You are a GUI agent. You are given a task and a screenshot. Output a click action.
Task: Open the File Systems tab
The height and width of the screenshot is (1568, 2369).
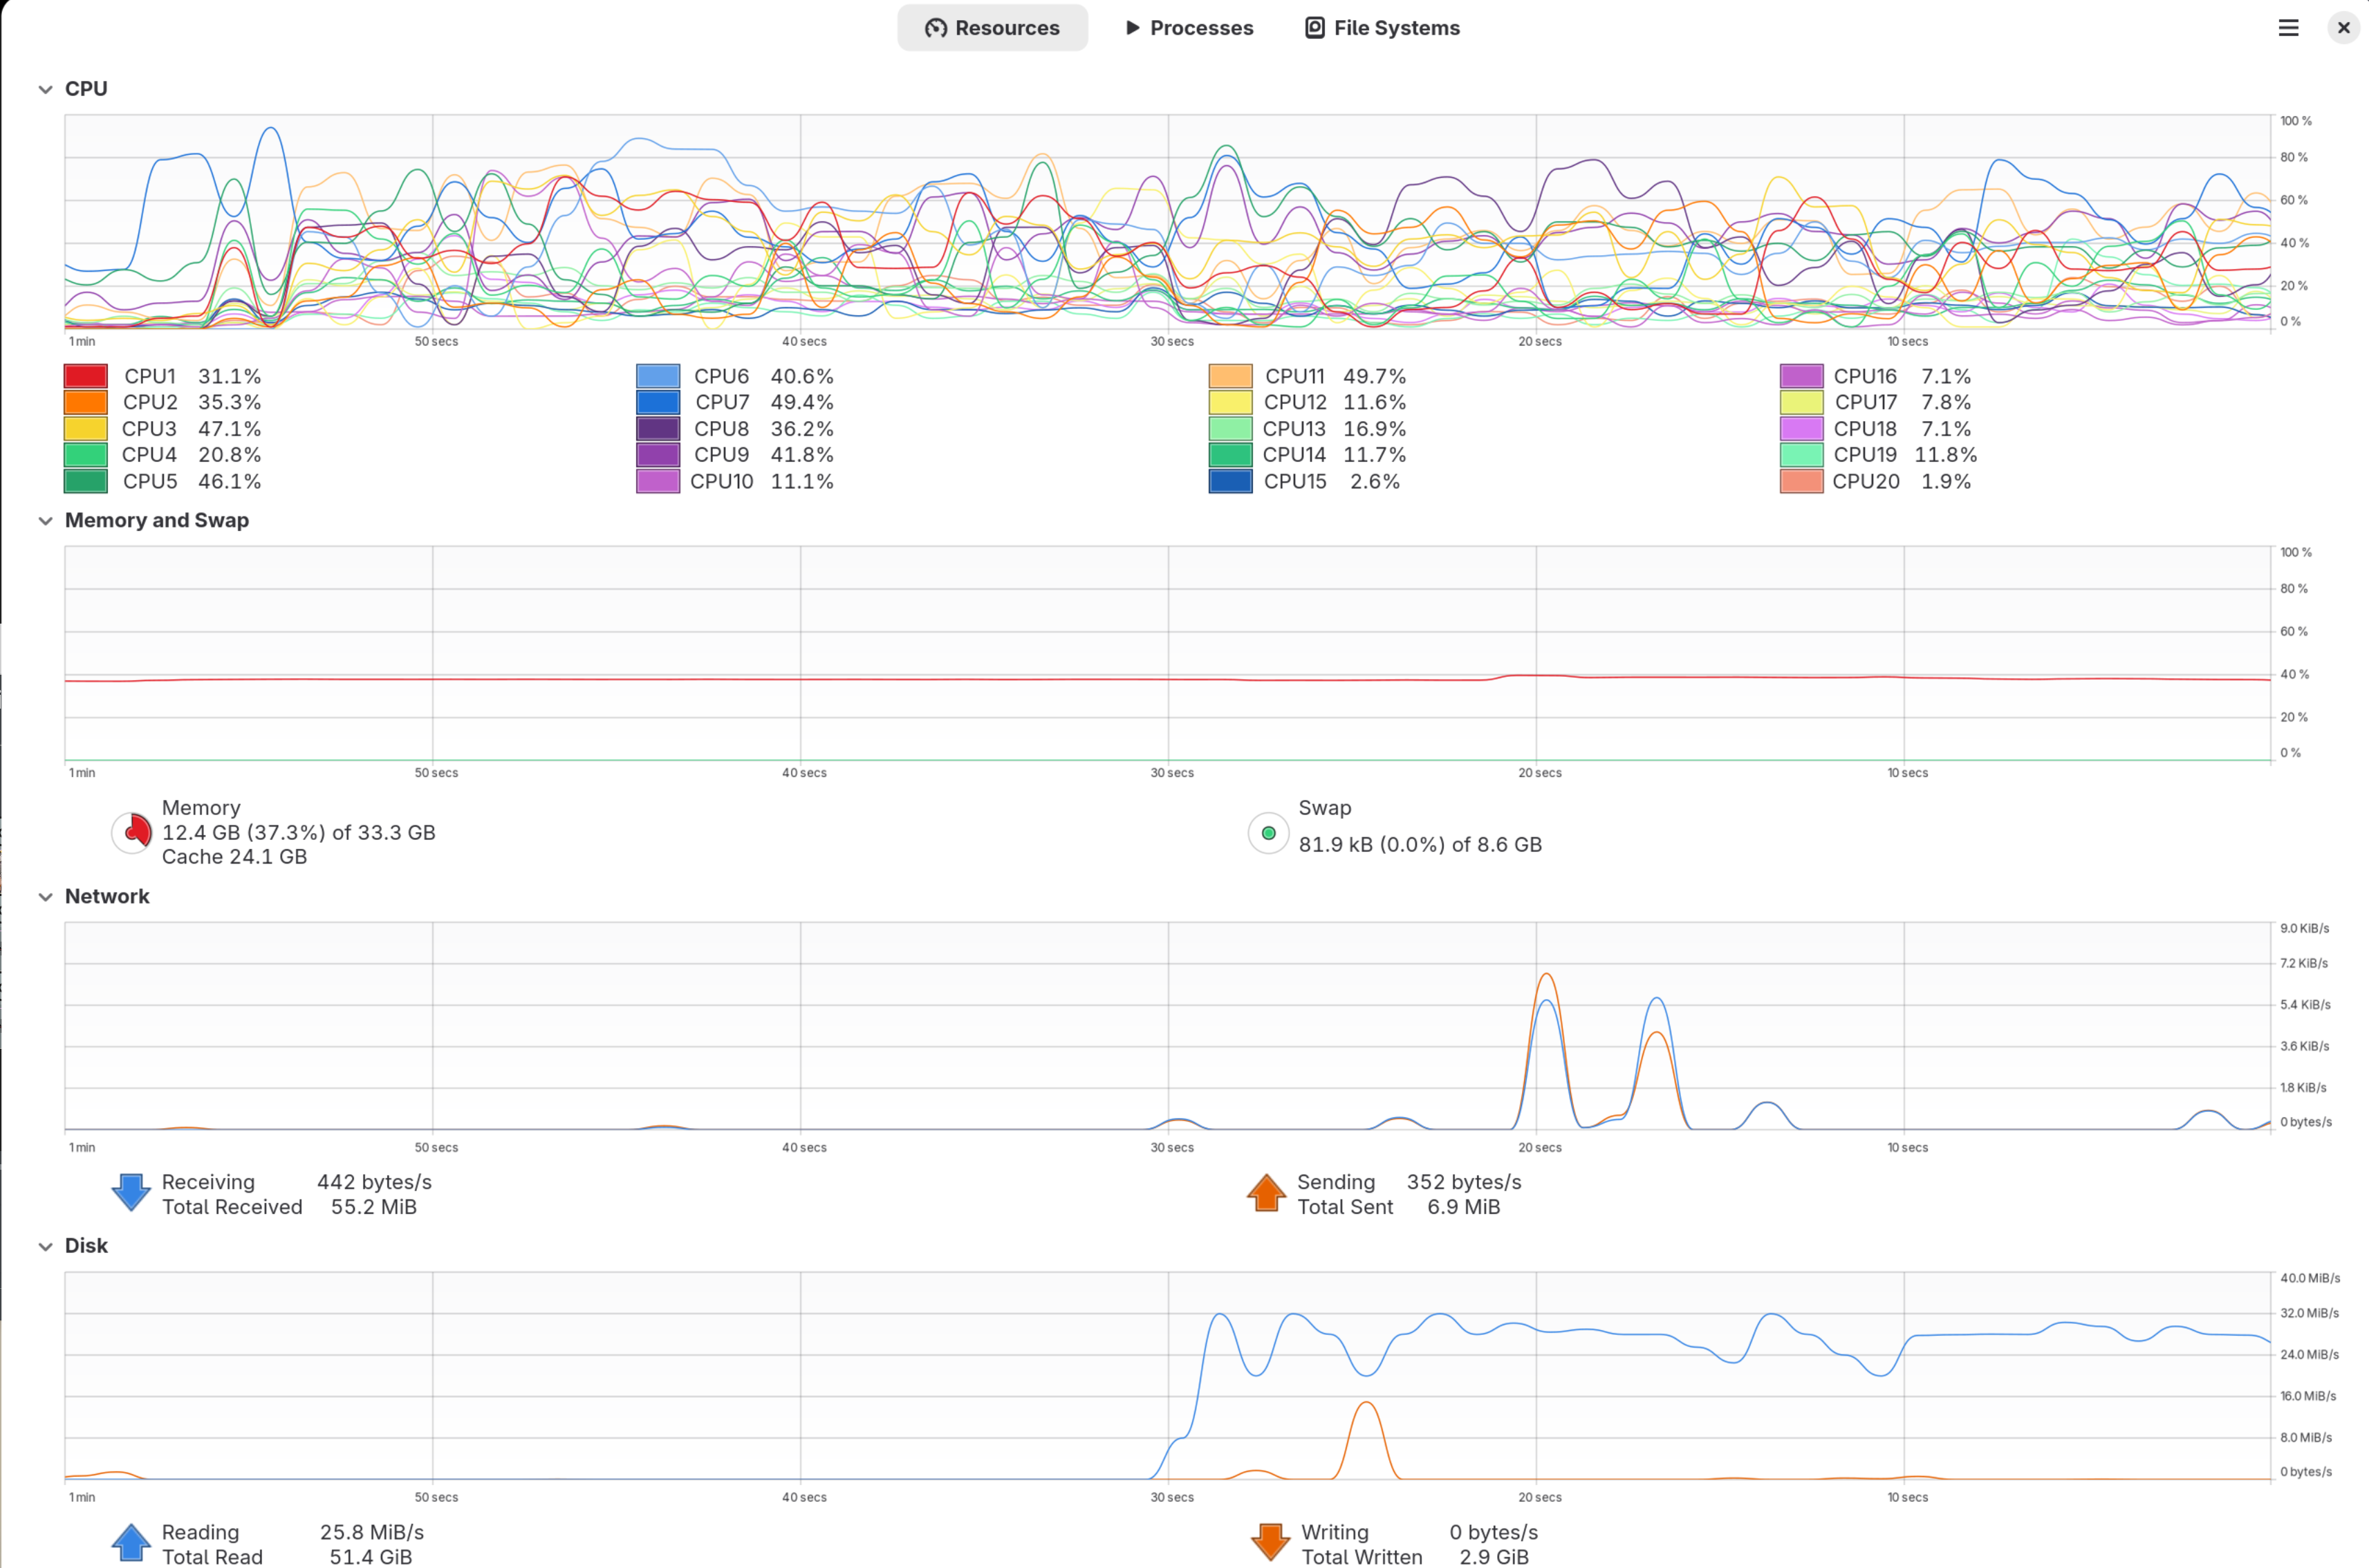pos(1382,28)
